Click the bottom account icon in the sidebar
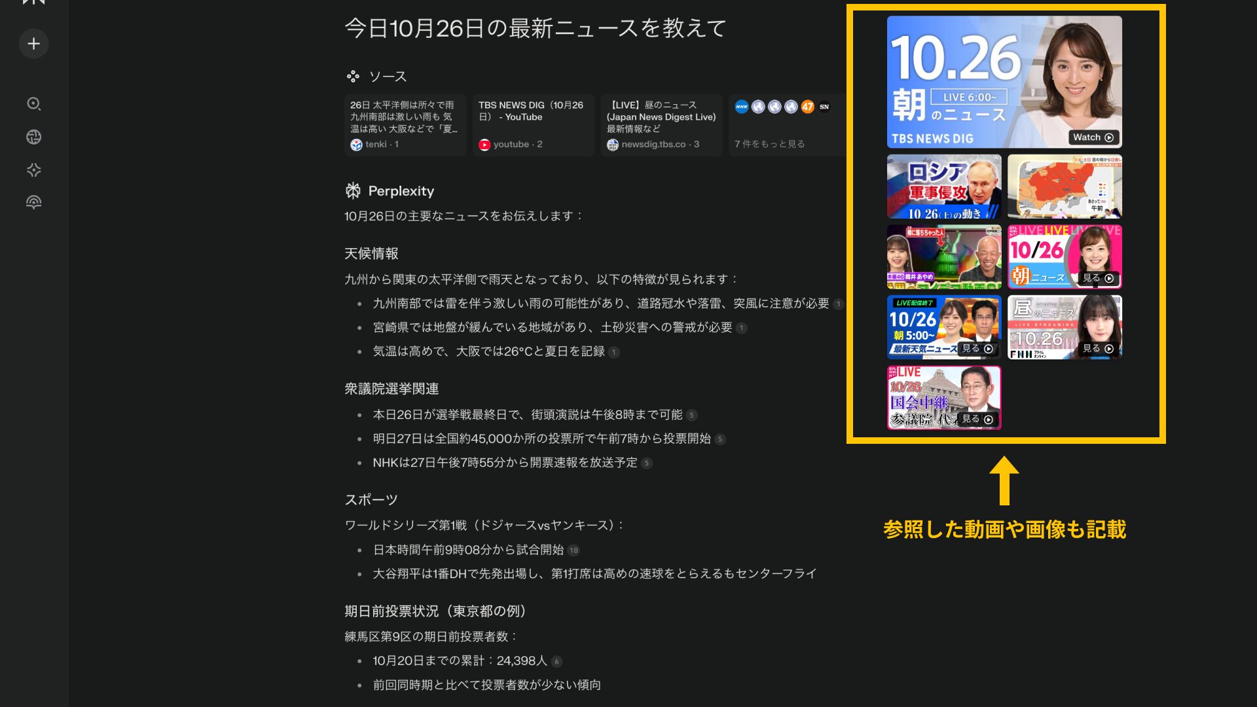This screenshot has height=707, width=1257. point(33,202)
